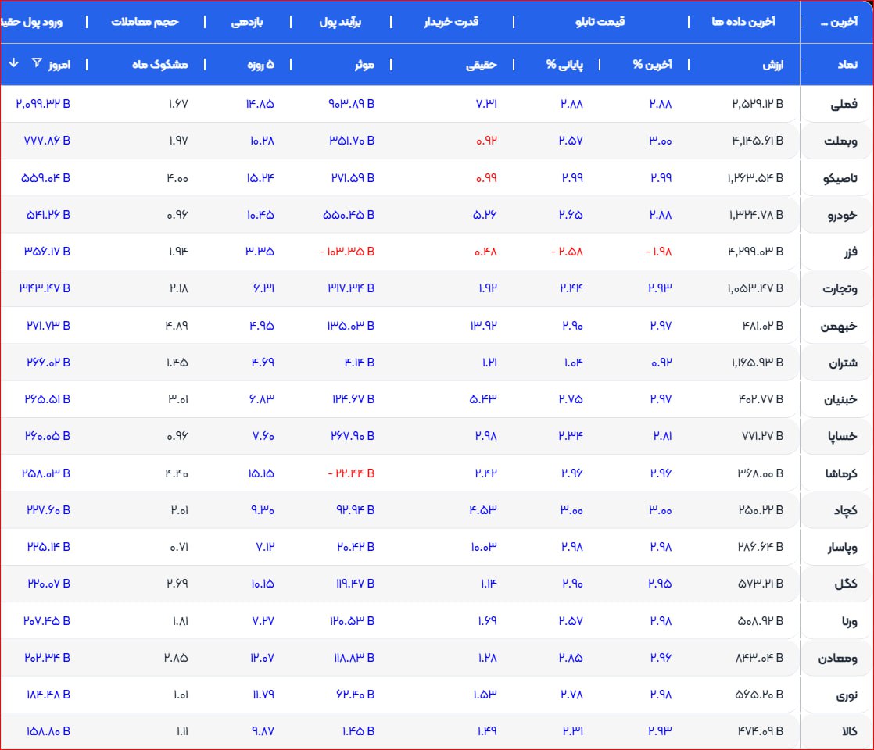
Task: Click the برآیند پول header group
Action: (x=338, y=22)
